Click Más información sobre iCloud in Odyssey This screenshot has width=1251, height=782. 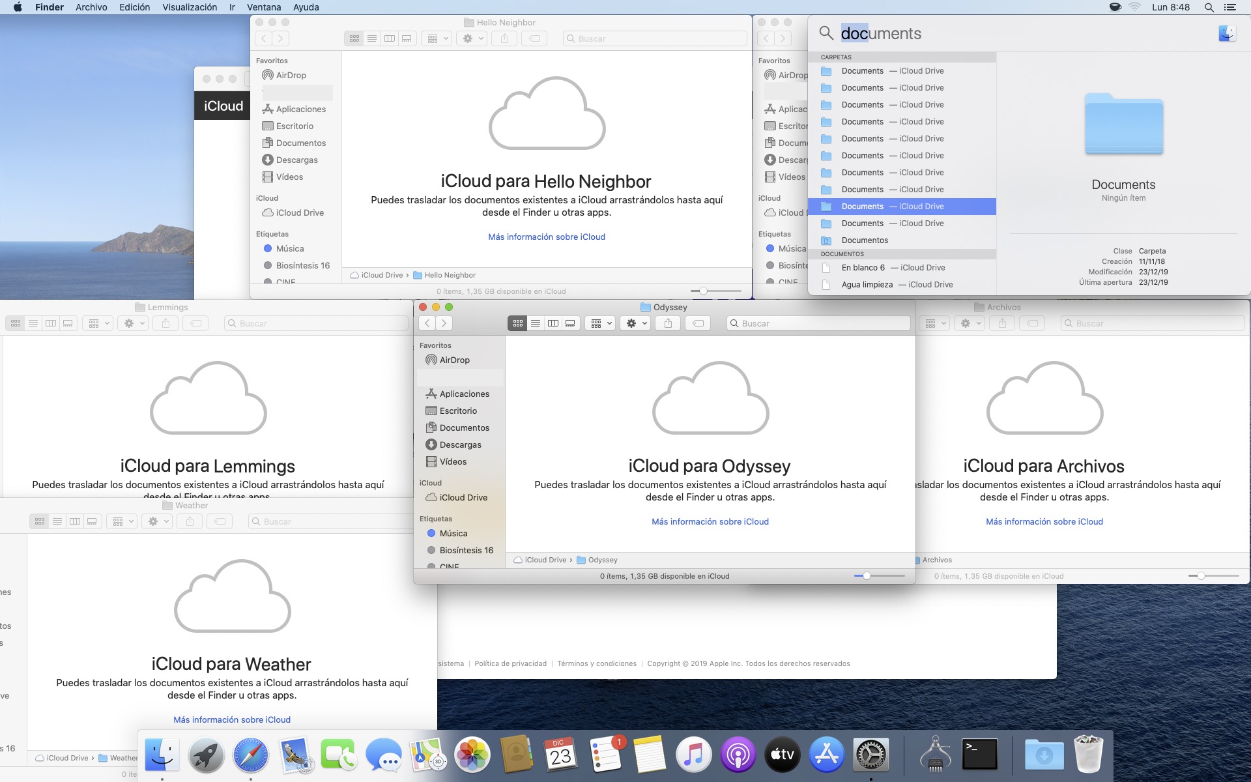pos(710,521)
